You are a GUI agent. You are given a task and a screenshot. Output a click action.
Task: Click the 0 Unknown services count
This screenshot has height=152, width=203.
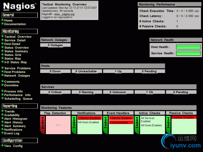pyautogui.click(x=118, y=92)
